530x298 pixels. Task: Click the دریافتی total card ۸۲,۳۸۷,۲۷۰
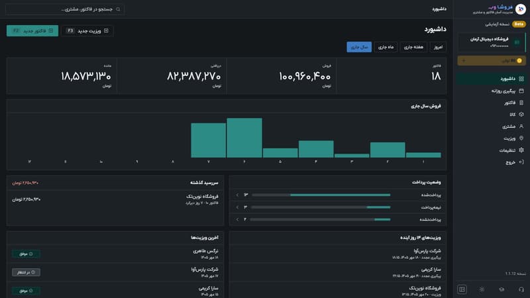click(x=172, y=75)
